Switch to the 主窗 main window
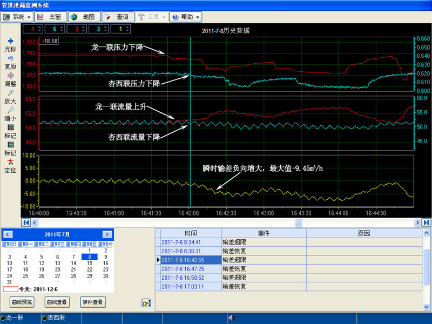Image resolution: width=432 pixels, height=324 pixels. click(x=50, y=17)
